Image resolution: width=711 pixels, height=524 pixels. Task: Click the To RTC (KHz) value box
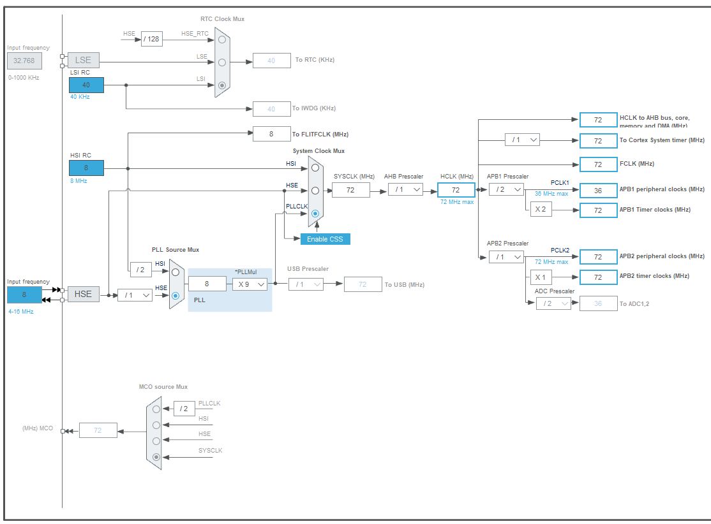(272, 61)
